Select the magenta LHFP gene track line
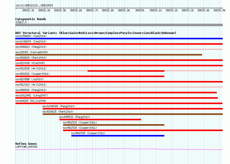This screenshot has height=164, width=230. pyautogui.click(x=119, y=149)
